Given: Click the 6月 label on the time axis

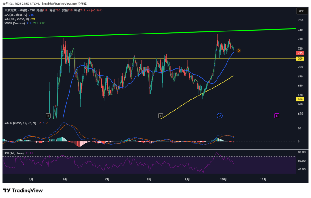Looking at the screenshot, I should 65,180.
